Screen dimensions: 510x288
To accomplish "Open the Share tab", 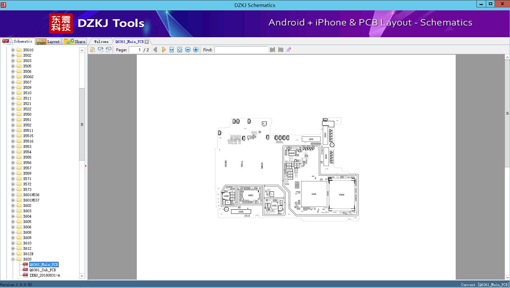I will pyautogui.click(x=75, y=42).
